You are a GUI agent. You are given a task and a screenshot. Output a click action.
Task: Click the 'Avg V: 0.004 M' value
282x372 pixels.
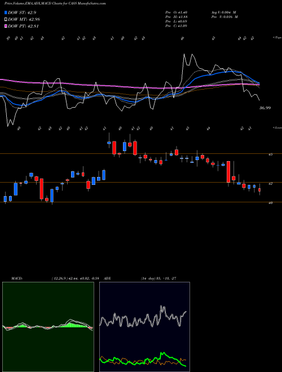tap(223, 12)
